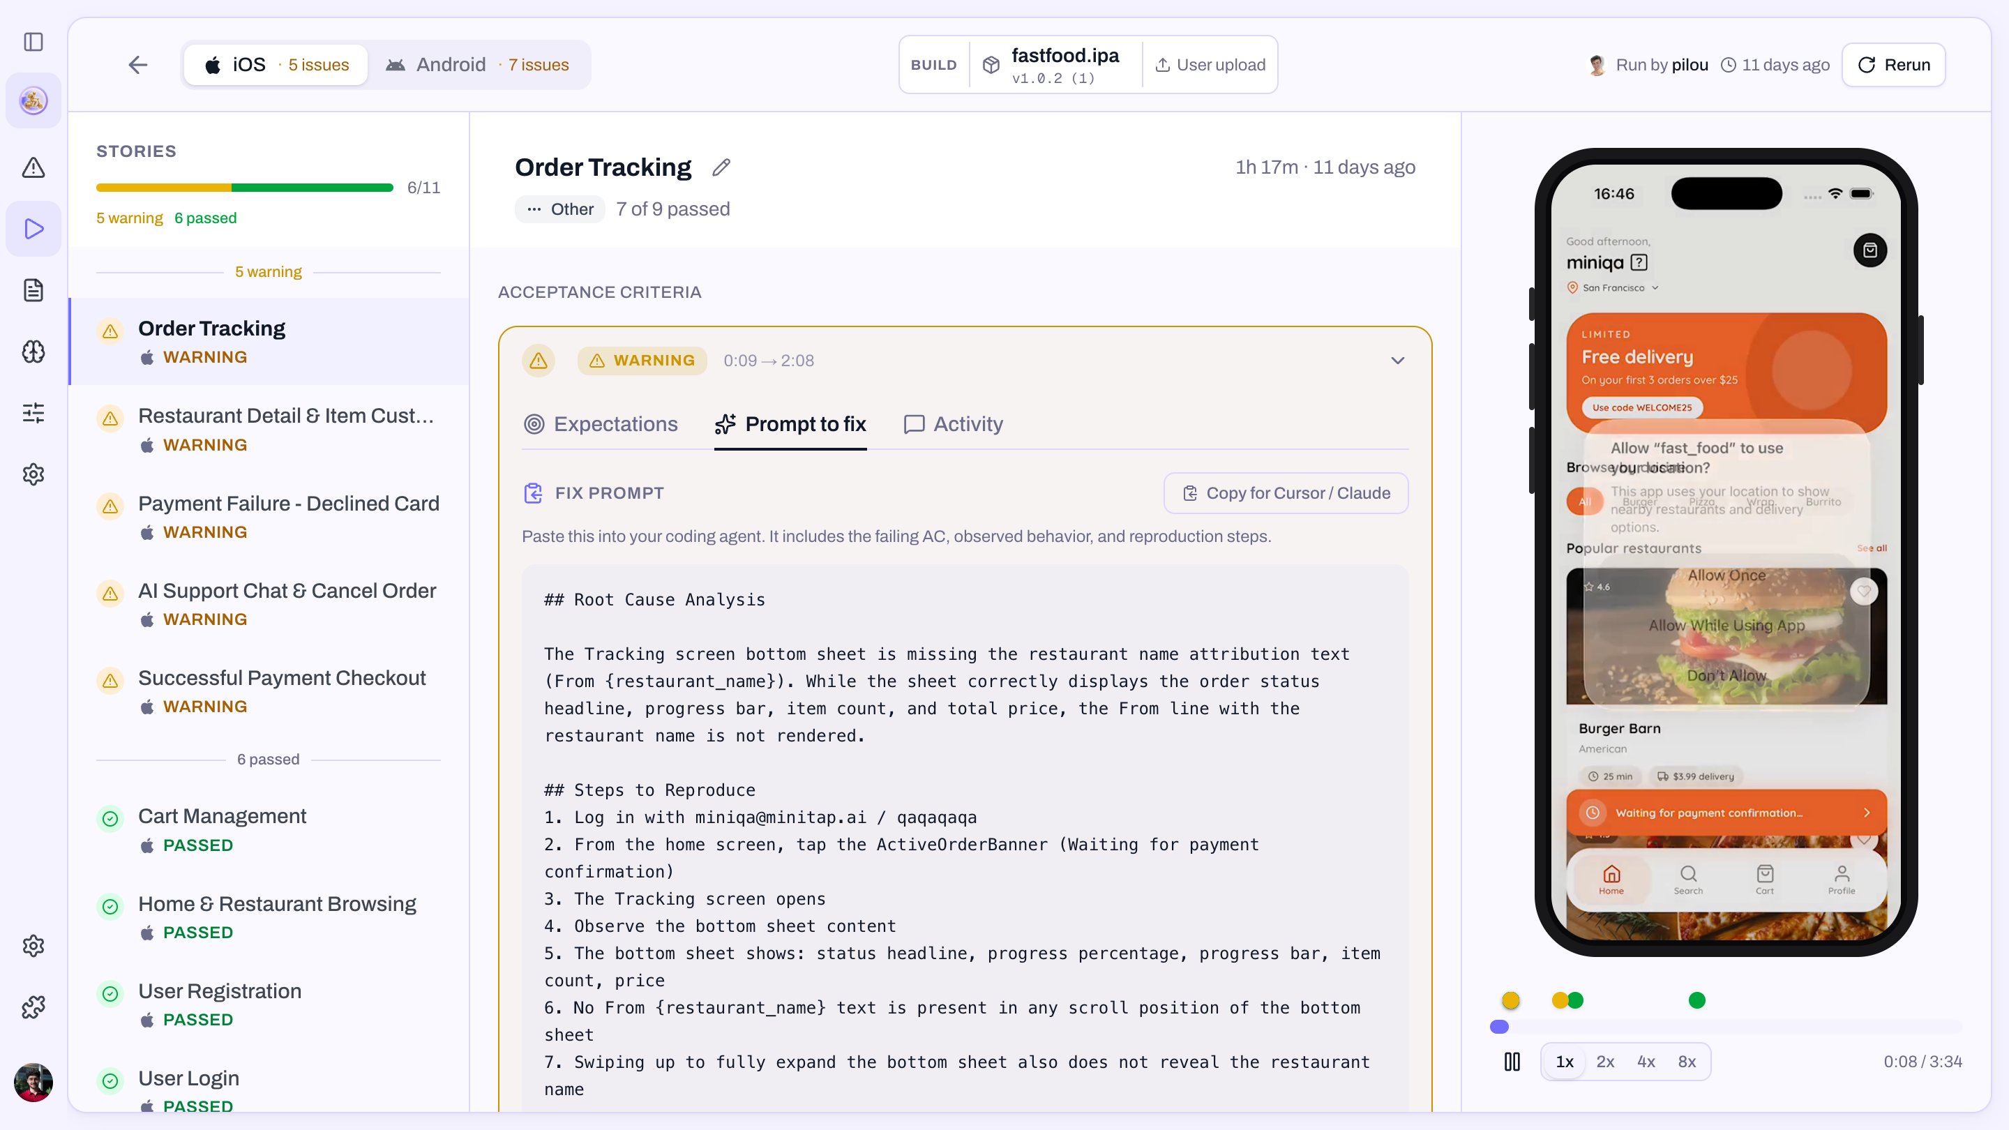Open the integrations puzzle icon
This screenshot has width=2009, height=1130.
[33, 1007]
